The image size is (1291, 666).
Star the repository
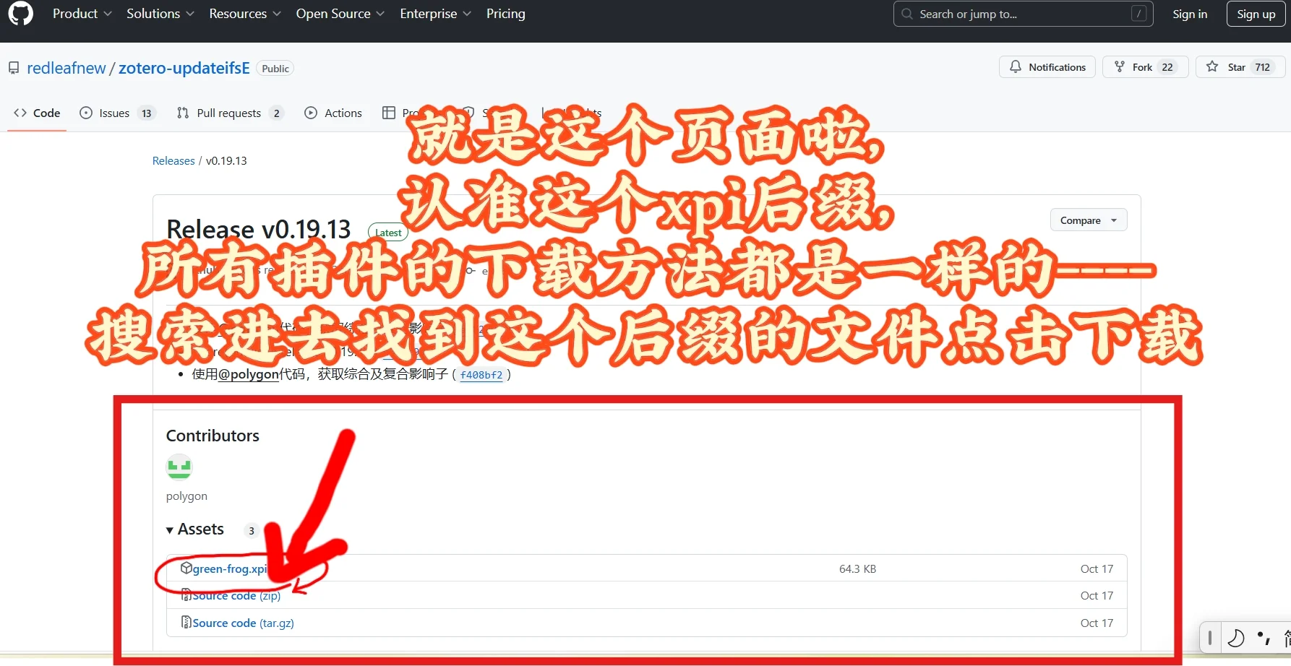[x=1239, y=66]
